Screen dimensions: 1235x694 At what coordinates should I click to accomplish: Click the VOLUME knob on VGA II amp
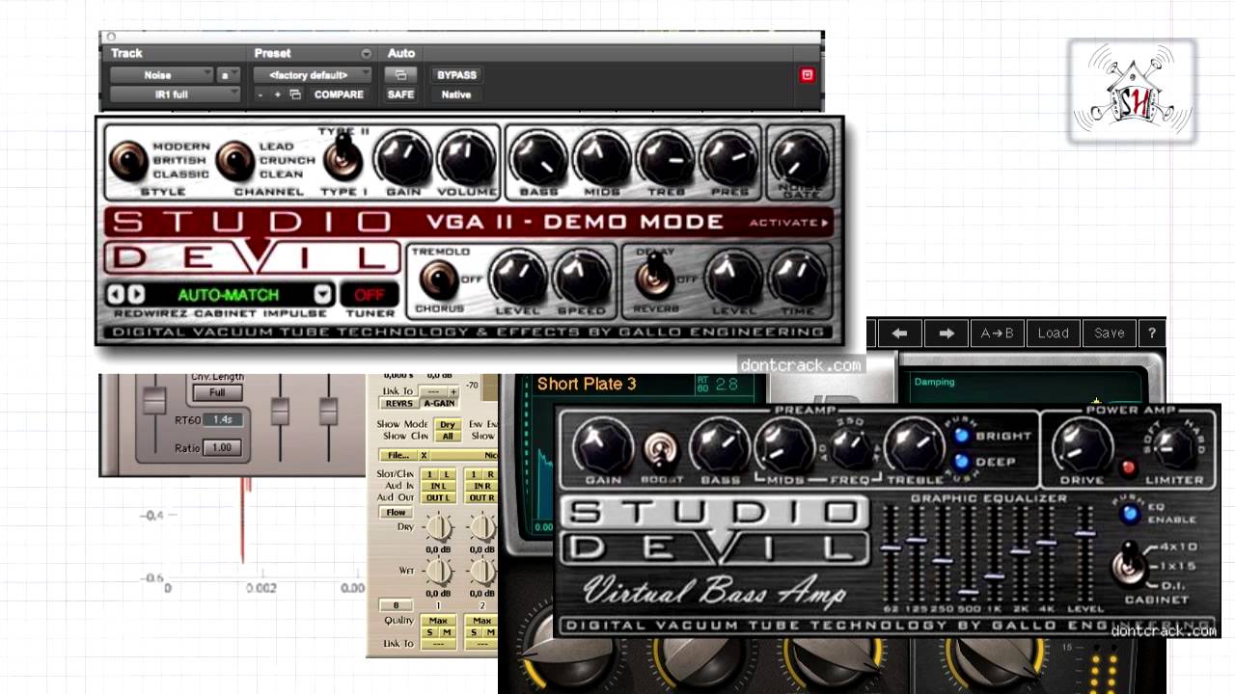point(467,158)
